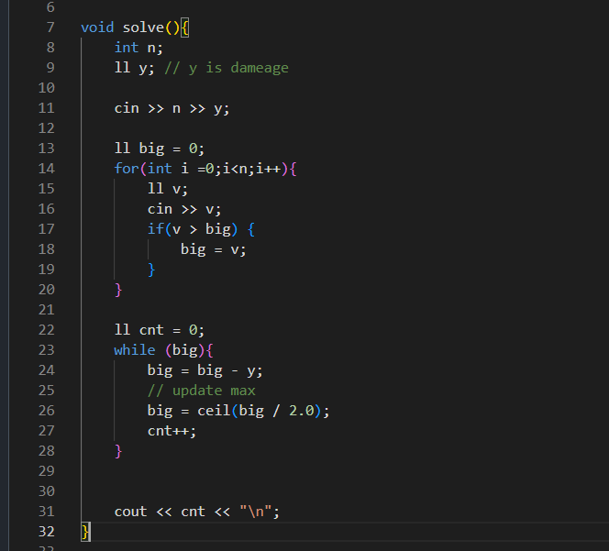Click line number 14 in the gutter

point(46,168)
